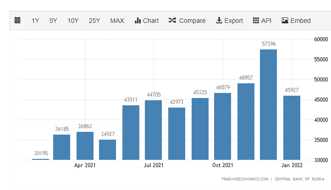Open the API menu item

(x=266, y=21)
